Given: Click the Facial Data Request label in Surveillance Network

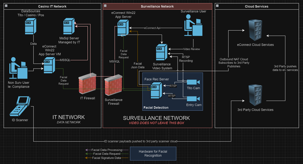Looking at the screenshot, I should click(x=123, y=54).
